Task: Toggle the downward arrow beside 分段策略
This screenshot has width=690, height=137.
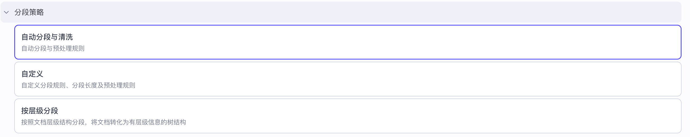Action: (x=6, y=12)
